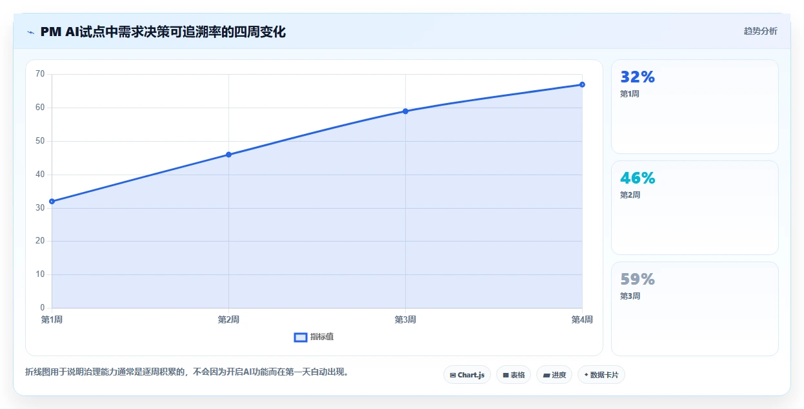Select the 第1周 data point on the line
The image size is (804, 409).
coord(52,202)
